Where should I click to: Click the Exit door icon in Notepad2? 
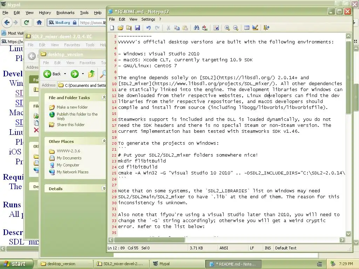point(266,28)
